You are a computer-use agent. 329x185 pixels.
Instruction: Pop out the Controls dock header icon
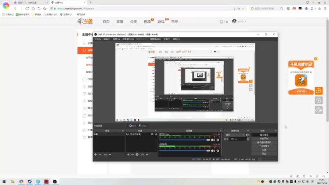[x=276, y=131]
